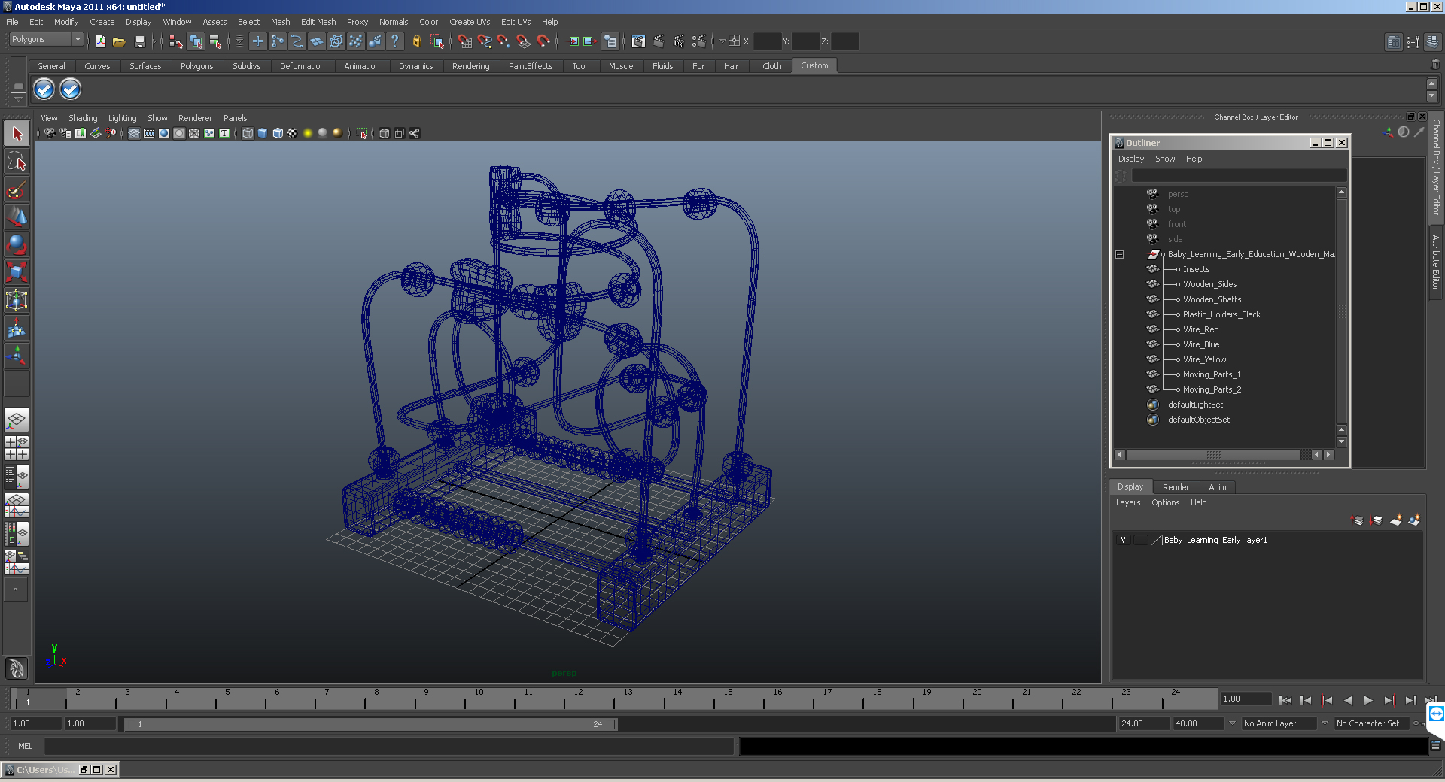1445x782 pixels.
Task: Open the Options menu in the Layer Editor
Action: pyautogui.click(x=1165, y=502)
